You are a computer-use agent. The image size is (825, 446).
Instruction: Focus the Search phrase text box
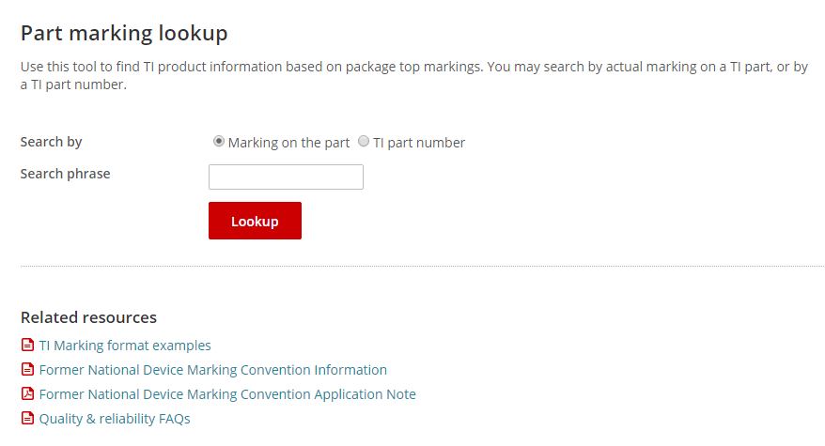pos(286,177)
